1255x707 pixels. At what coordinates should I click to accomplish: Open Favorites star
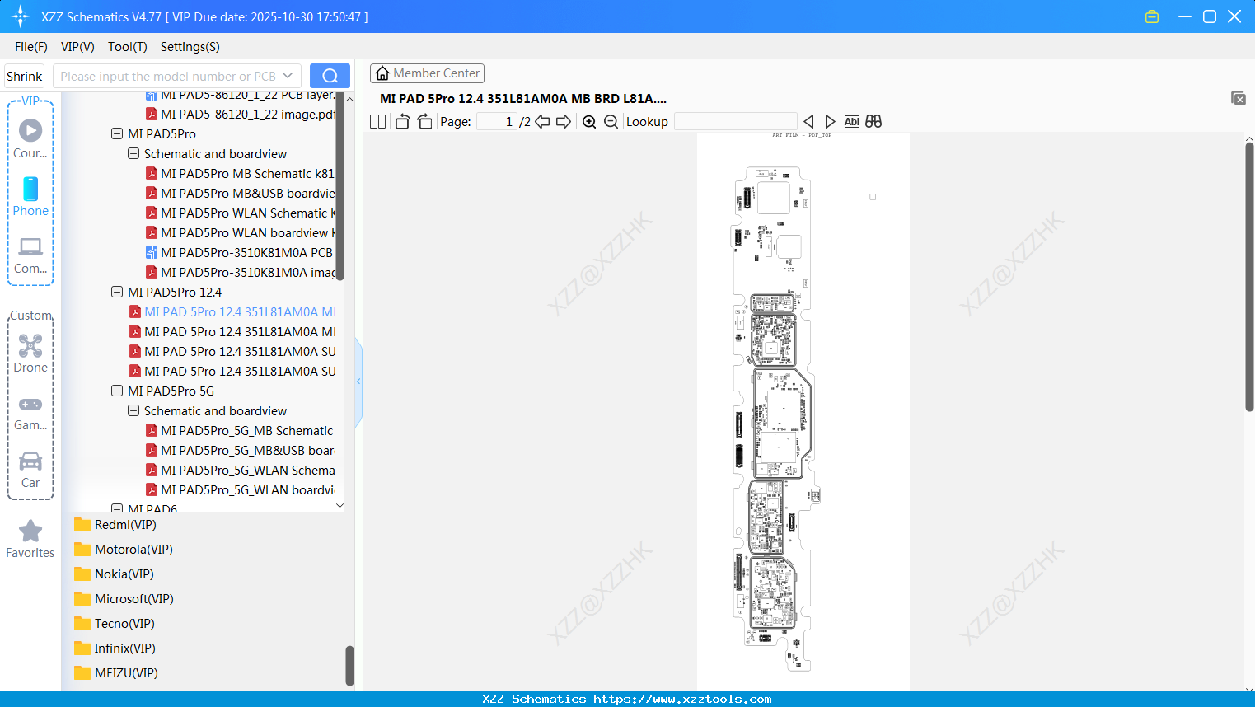pyautogui.click(x=30, y=539)
